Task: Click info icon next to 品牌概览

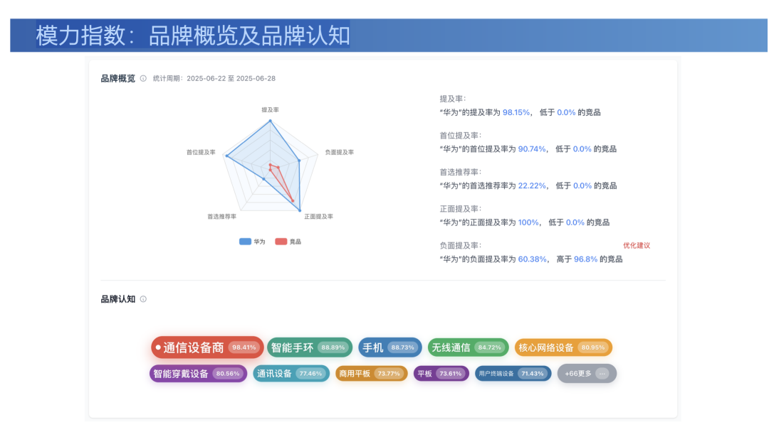Action: pyautogui.click(x=143, y=78)
